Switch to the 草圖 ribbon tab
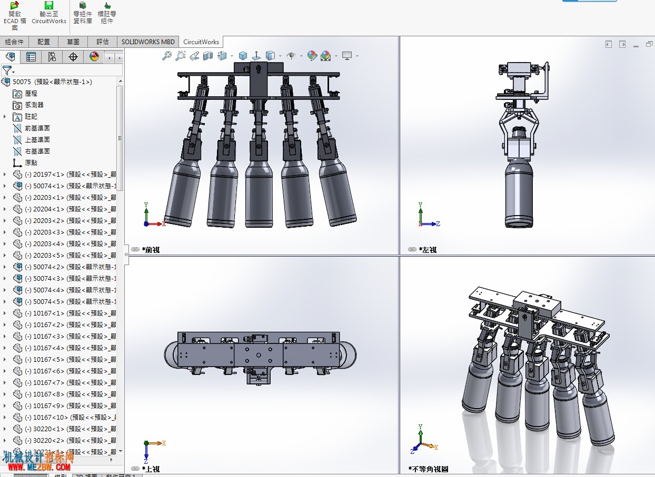This screenshot has height=477, width=655. click(x=73, y=42)
